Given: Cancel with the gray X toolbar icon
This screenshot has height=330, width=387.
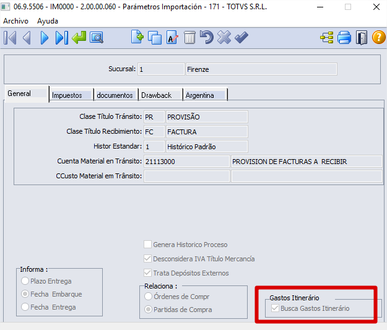Looking at the screenshot, I should pyautogui.click(x=224, y=37).
